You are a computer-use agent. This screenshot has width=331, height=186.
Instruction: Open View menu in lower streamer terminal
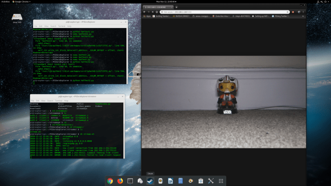tap(43, 101)
